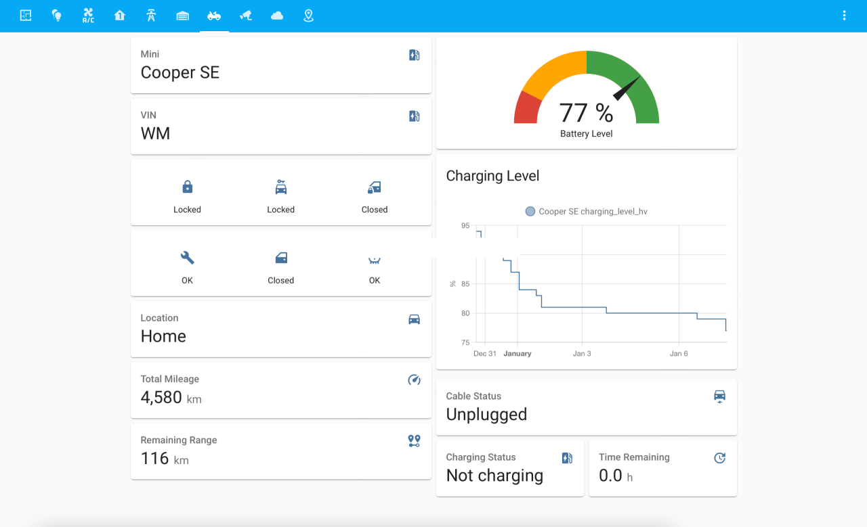
Task: Click the OK icon right of car door
Action: (x=375, y=260)
